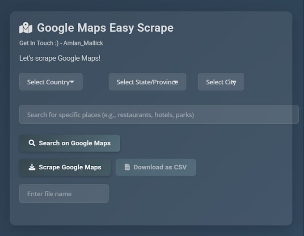This screenshot has width=304, height=236.
Task: Open the Select City dropdown
Action: pos(221,82)
